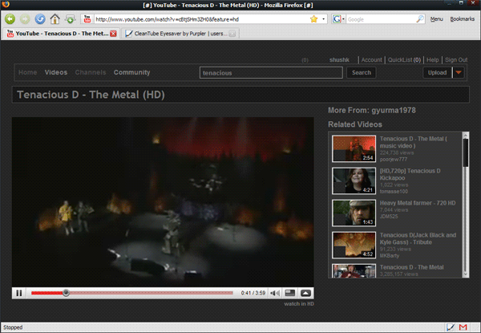Click the video player picture area
This screenshot has height=333, width=481.
click(x=163, y=202)
